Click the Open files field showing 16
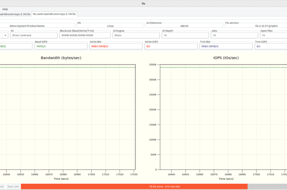 (x=274, y=35)
